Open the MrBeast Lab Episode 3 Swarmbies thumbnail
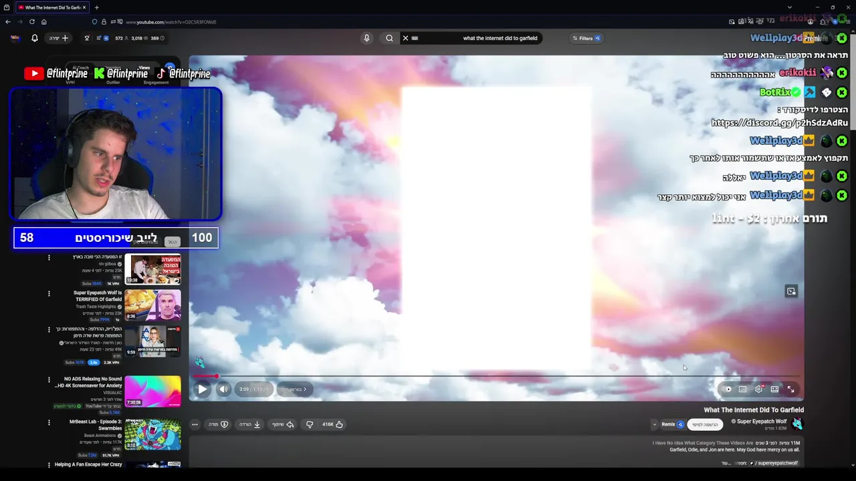Image resolution: width=856 pixels, height=481 pixels. point(152,434)
